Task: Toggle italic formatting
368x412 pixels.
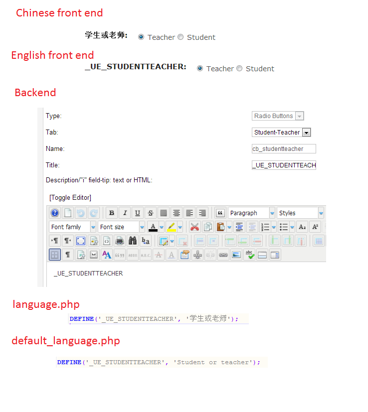Action: coord(125,213)
